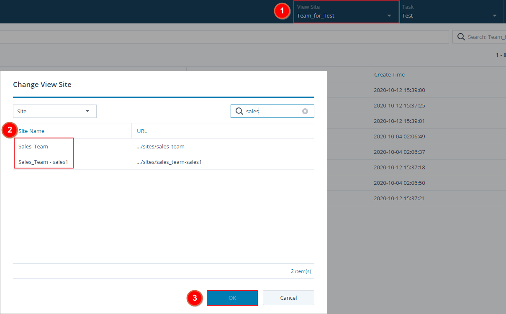The width and height of the screenshot is (506, 314).
Task: Sort by Site Name column header
Action: tap(31, 131)
